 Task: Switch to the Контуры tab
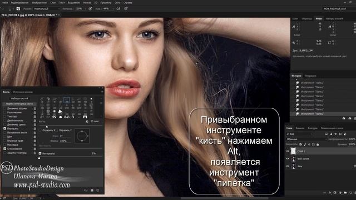tap(313, 128)
